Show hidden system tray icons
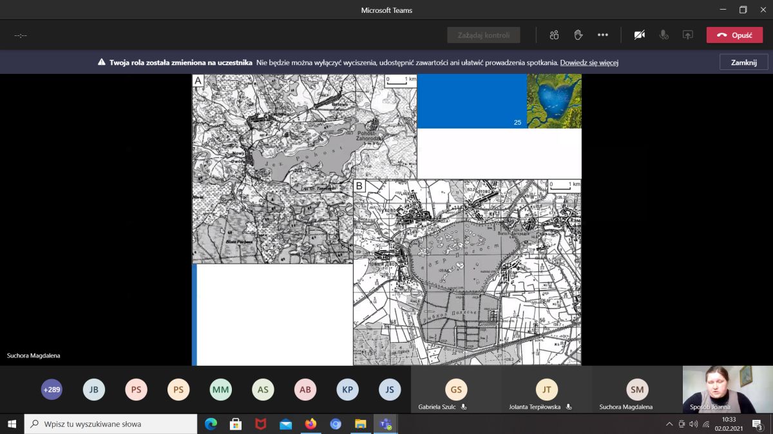This screenshot has height=434, width=773. point(669,424)
